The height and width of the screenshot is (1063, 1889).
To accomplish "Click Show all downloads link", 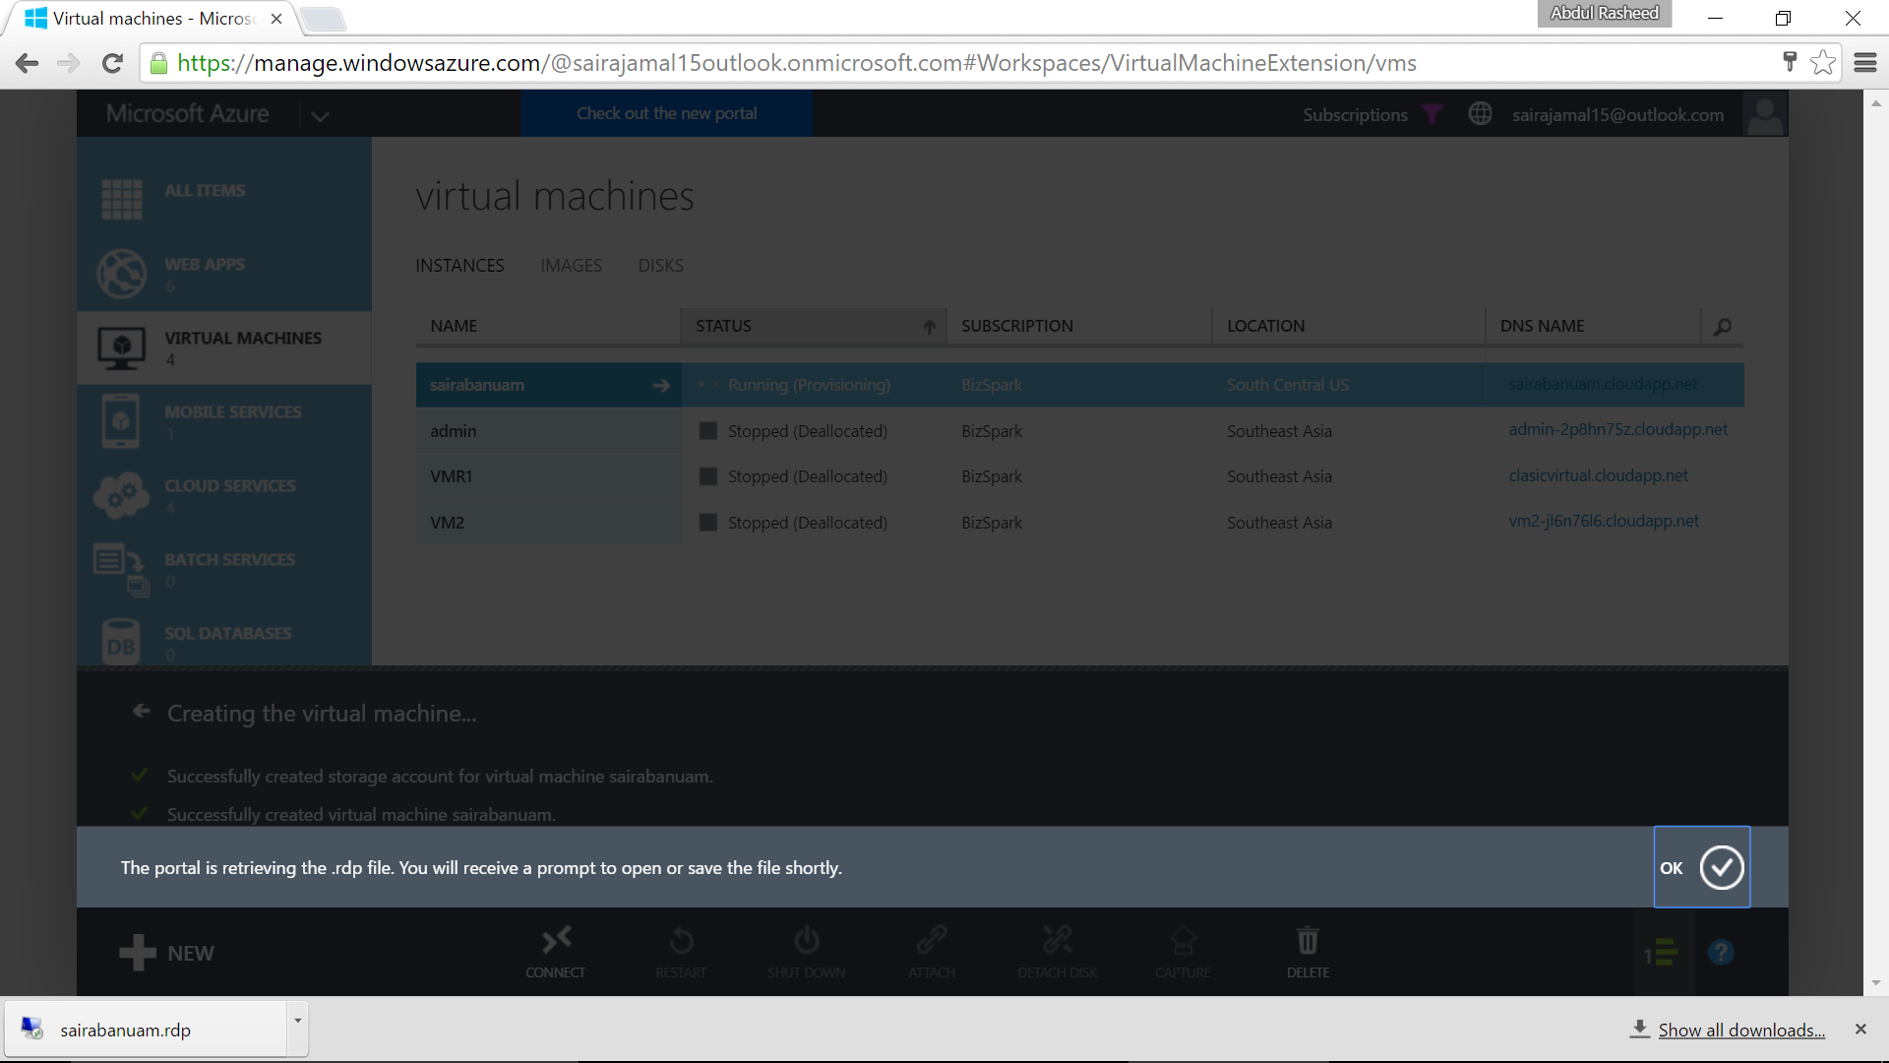I will pyautogui.click(x=1740, y=1030).
